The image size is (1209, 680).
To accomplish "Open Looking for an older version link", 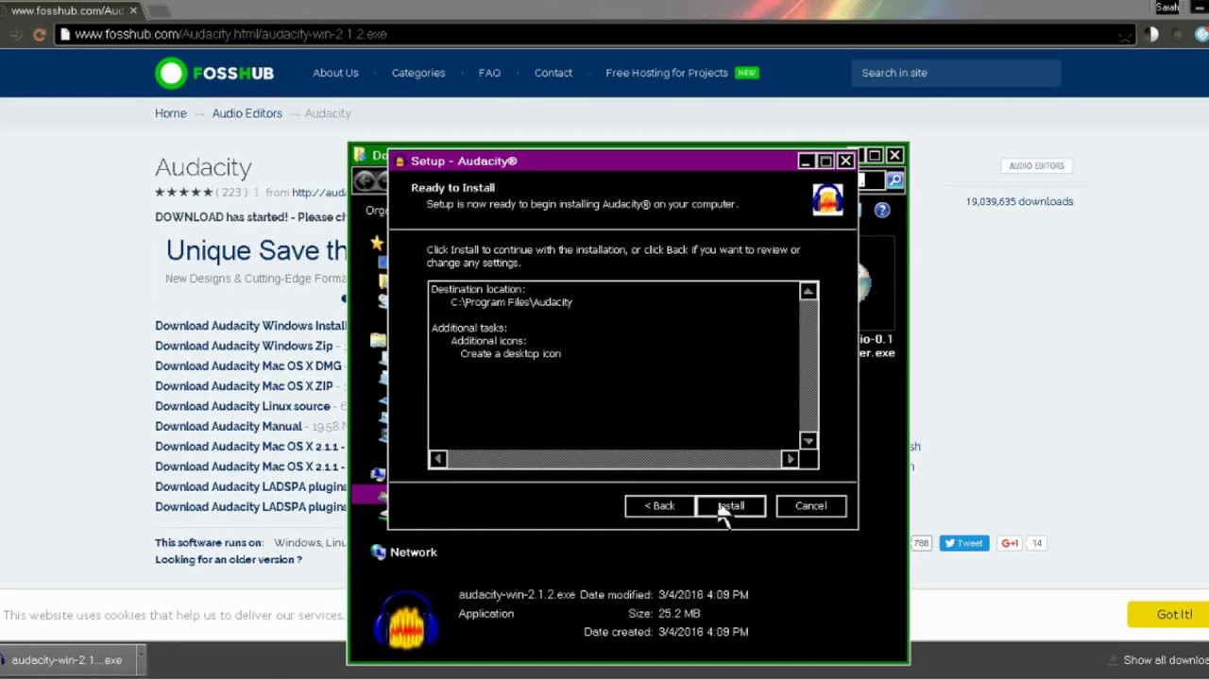I will tap(229, 559).
